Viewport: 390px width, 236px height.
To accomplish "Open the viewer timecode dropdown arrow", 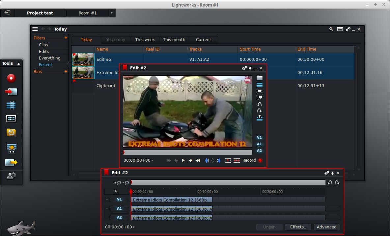I will [x=152, y=160].
